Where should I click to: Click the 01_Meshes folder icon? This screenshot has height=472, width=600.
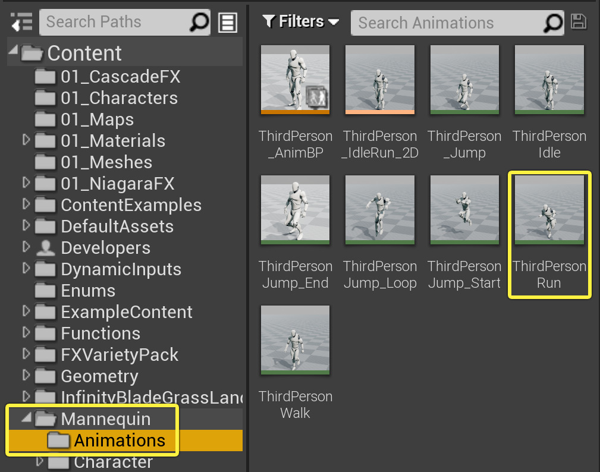point(46,162)
